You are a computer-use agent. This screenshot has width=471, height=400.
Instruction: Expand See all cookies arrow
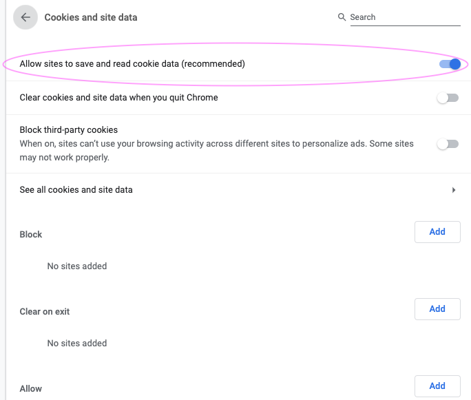(454, 190)
